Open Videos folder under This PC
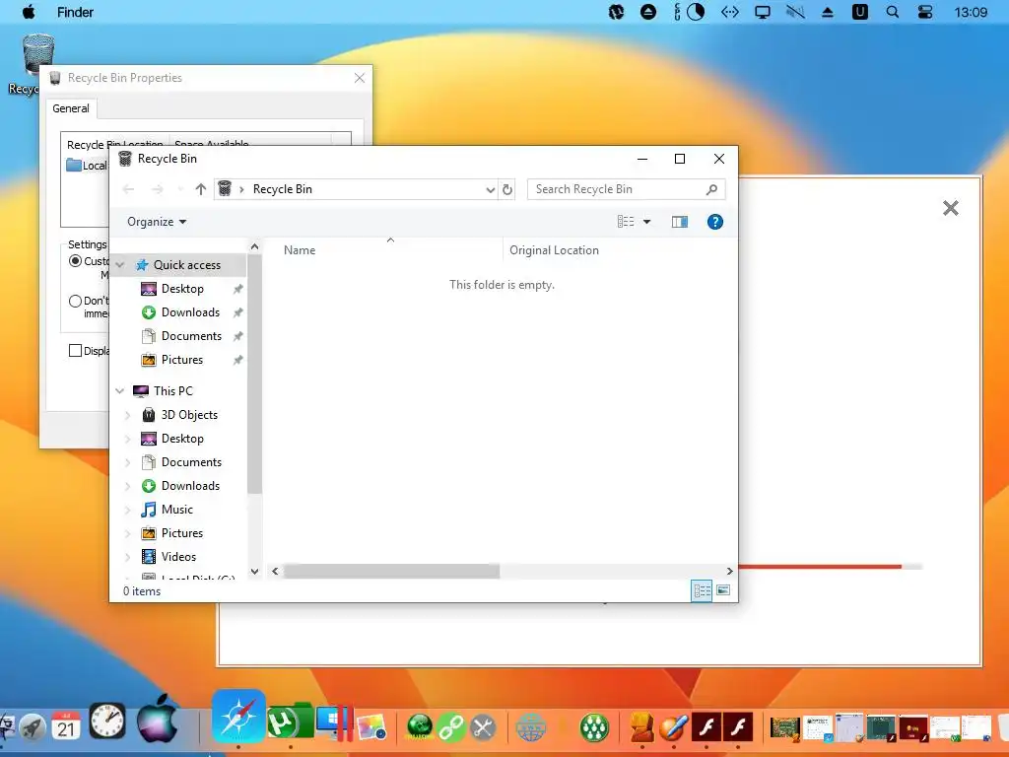This screenshot has height=757, width=1009. [178, 557]
